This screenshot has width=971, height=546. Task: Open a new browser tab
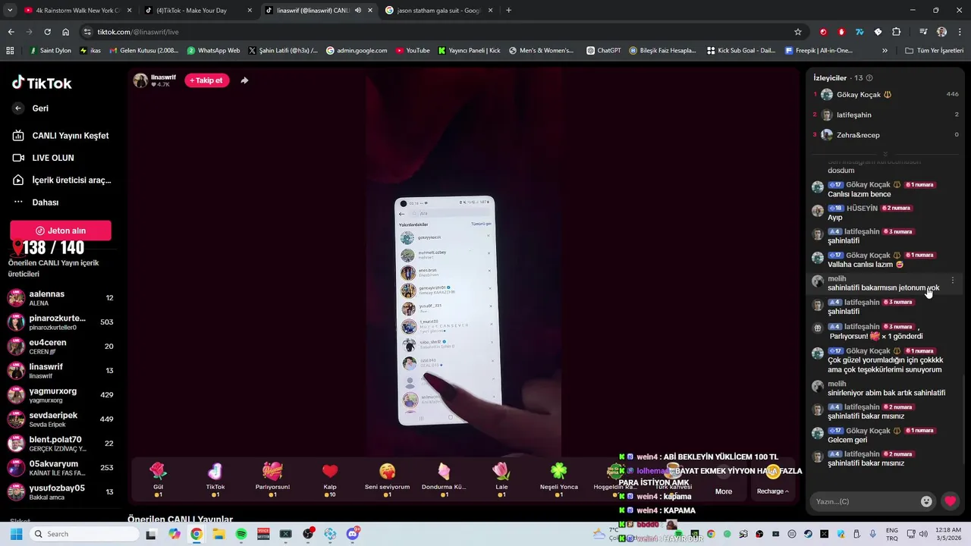508,11
